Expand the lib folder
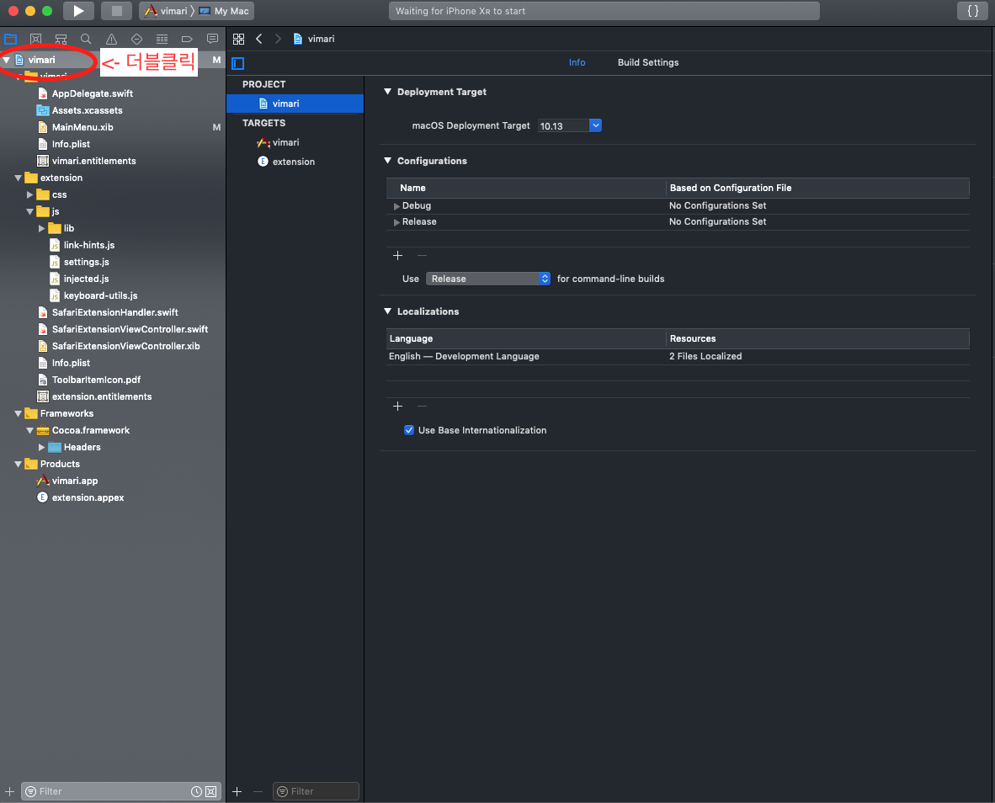The height and width of the screenshot is (803, 995). pos(41,228)
